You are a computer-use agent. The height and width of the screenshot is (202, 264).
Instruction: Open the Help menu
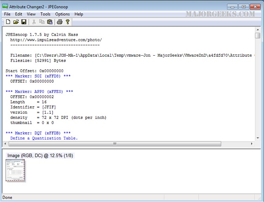(x=79, y=14)
